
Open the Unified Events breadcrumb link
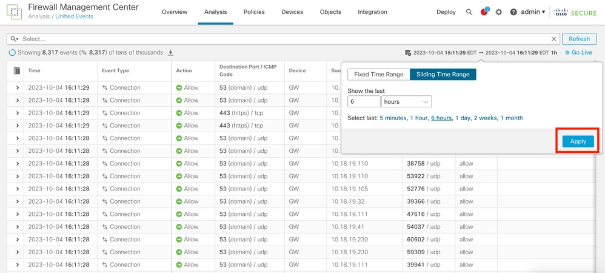point(74,16)
